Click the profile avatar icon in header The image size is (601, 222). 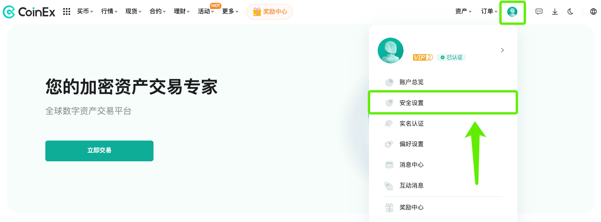[512, 12]
